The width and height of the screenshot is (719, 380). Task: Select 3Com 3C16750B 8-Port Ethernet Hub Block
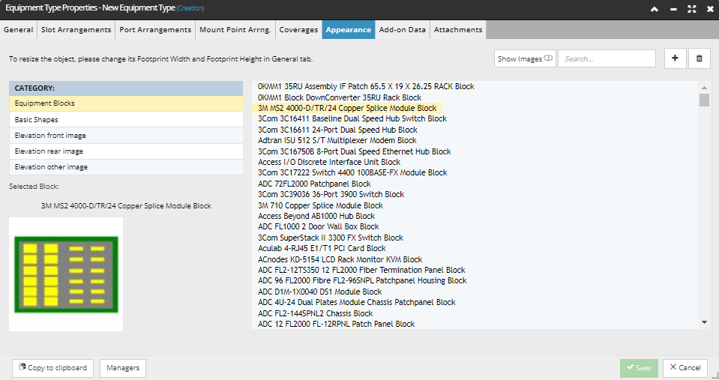click(x=355, y=151)
